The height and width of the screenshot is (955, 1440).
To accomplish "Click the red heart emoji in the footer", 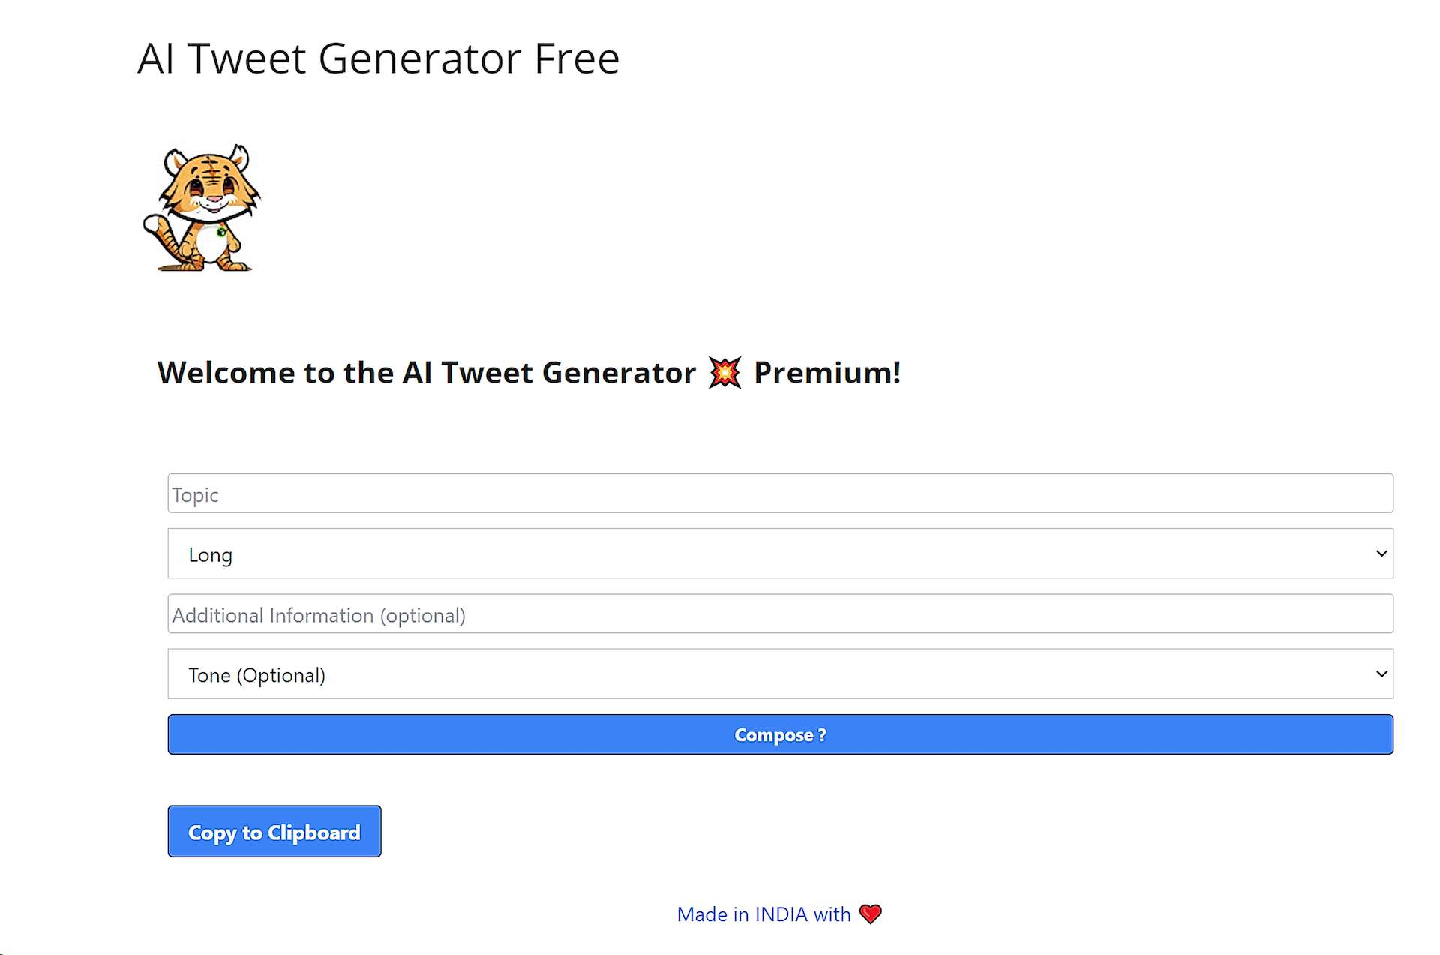I will coord(870,914).
